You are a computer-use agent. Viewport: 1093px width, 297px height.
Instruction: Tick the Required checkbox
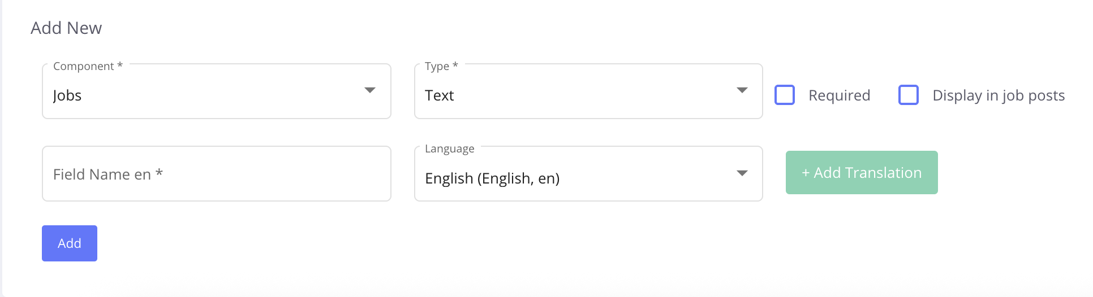coord(785,95)
